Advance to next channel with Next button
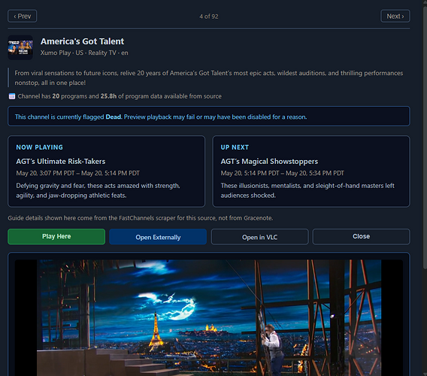This screenshot has width=427, height=376. pos(395,17)
